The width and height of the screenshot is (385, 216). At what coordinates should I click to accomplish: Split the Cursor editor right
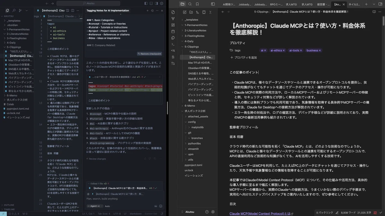point(73,11)
